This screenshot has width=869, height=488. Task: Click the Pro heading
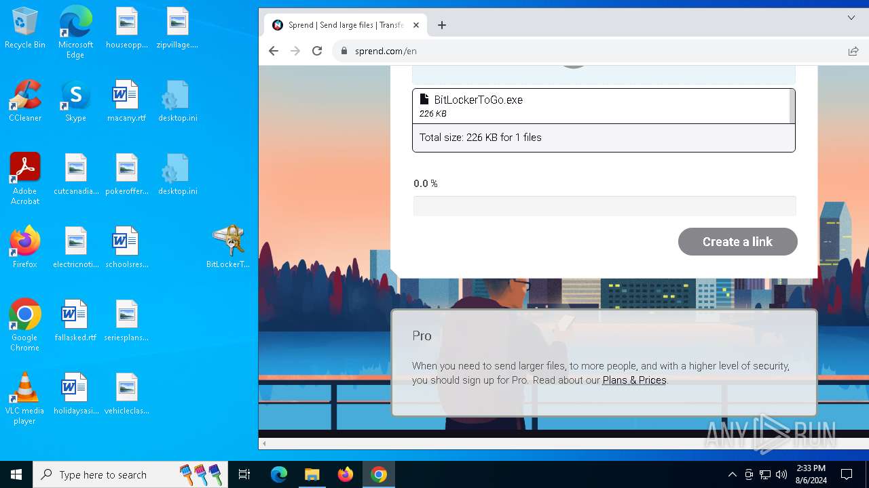click(x=422, y=335)
